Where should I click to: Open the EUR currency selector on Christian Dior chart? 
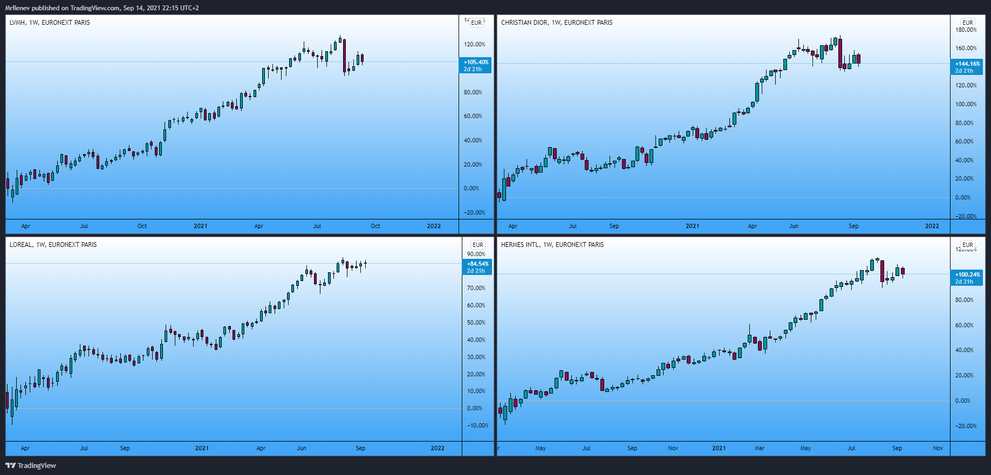point(968,23)
